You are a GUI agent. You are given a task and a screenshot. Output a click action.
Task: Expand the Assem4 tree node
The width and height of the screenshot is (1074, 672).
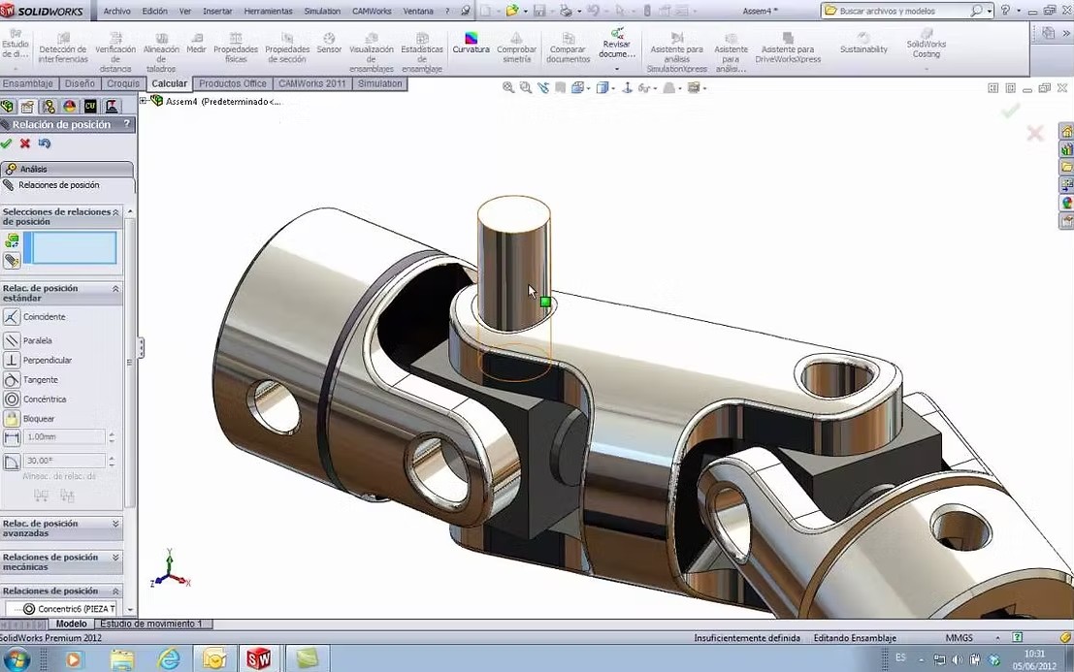(144, 101)
